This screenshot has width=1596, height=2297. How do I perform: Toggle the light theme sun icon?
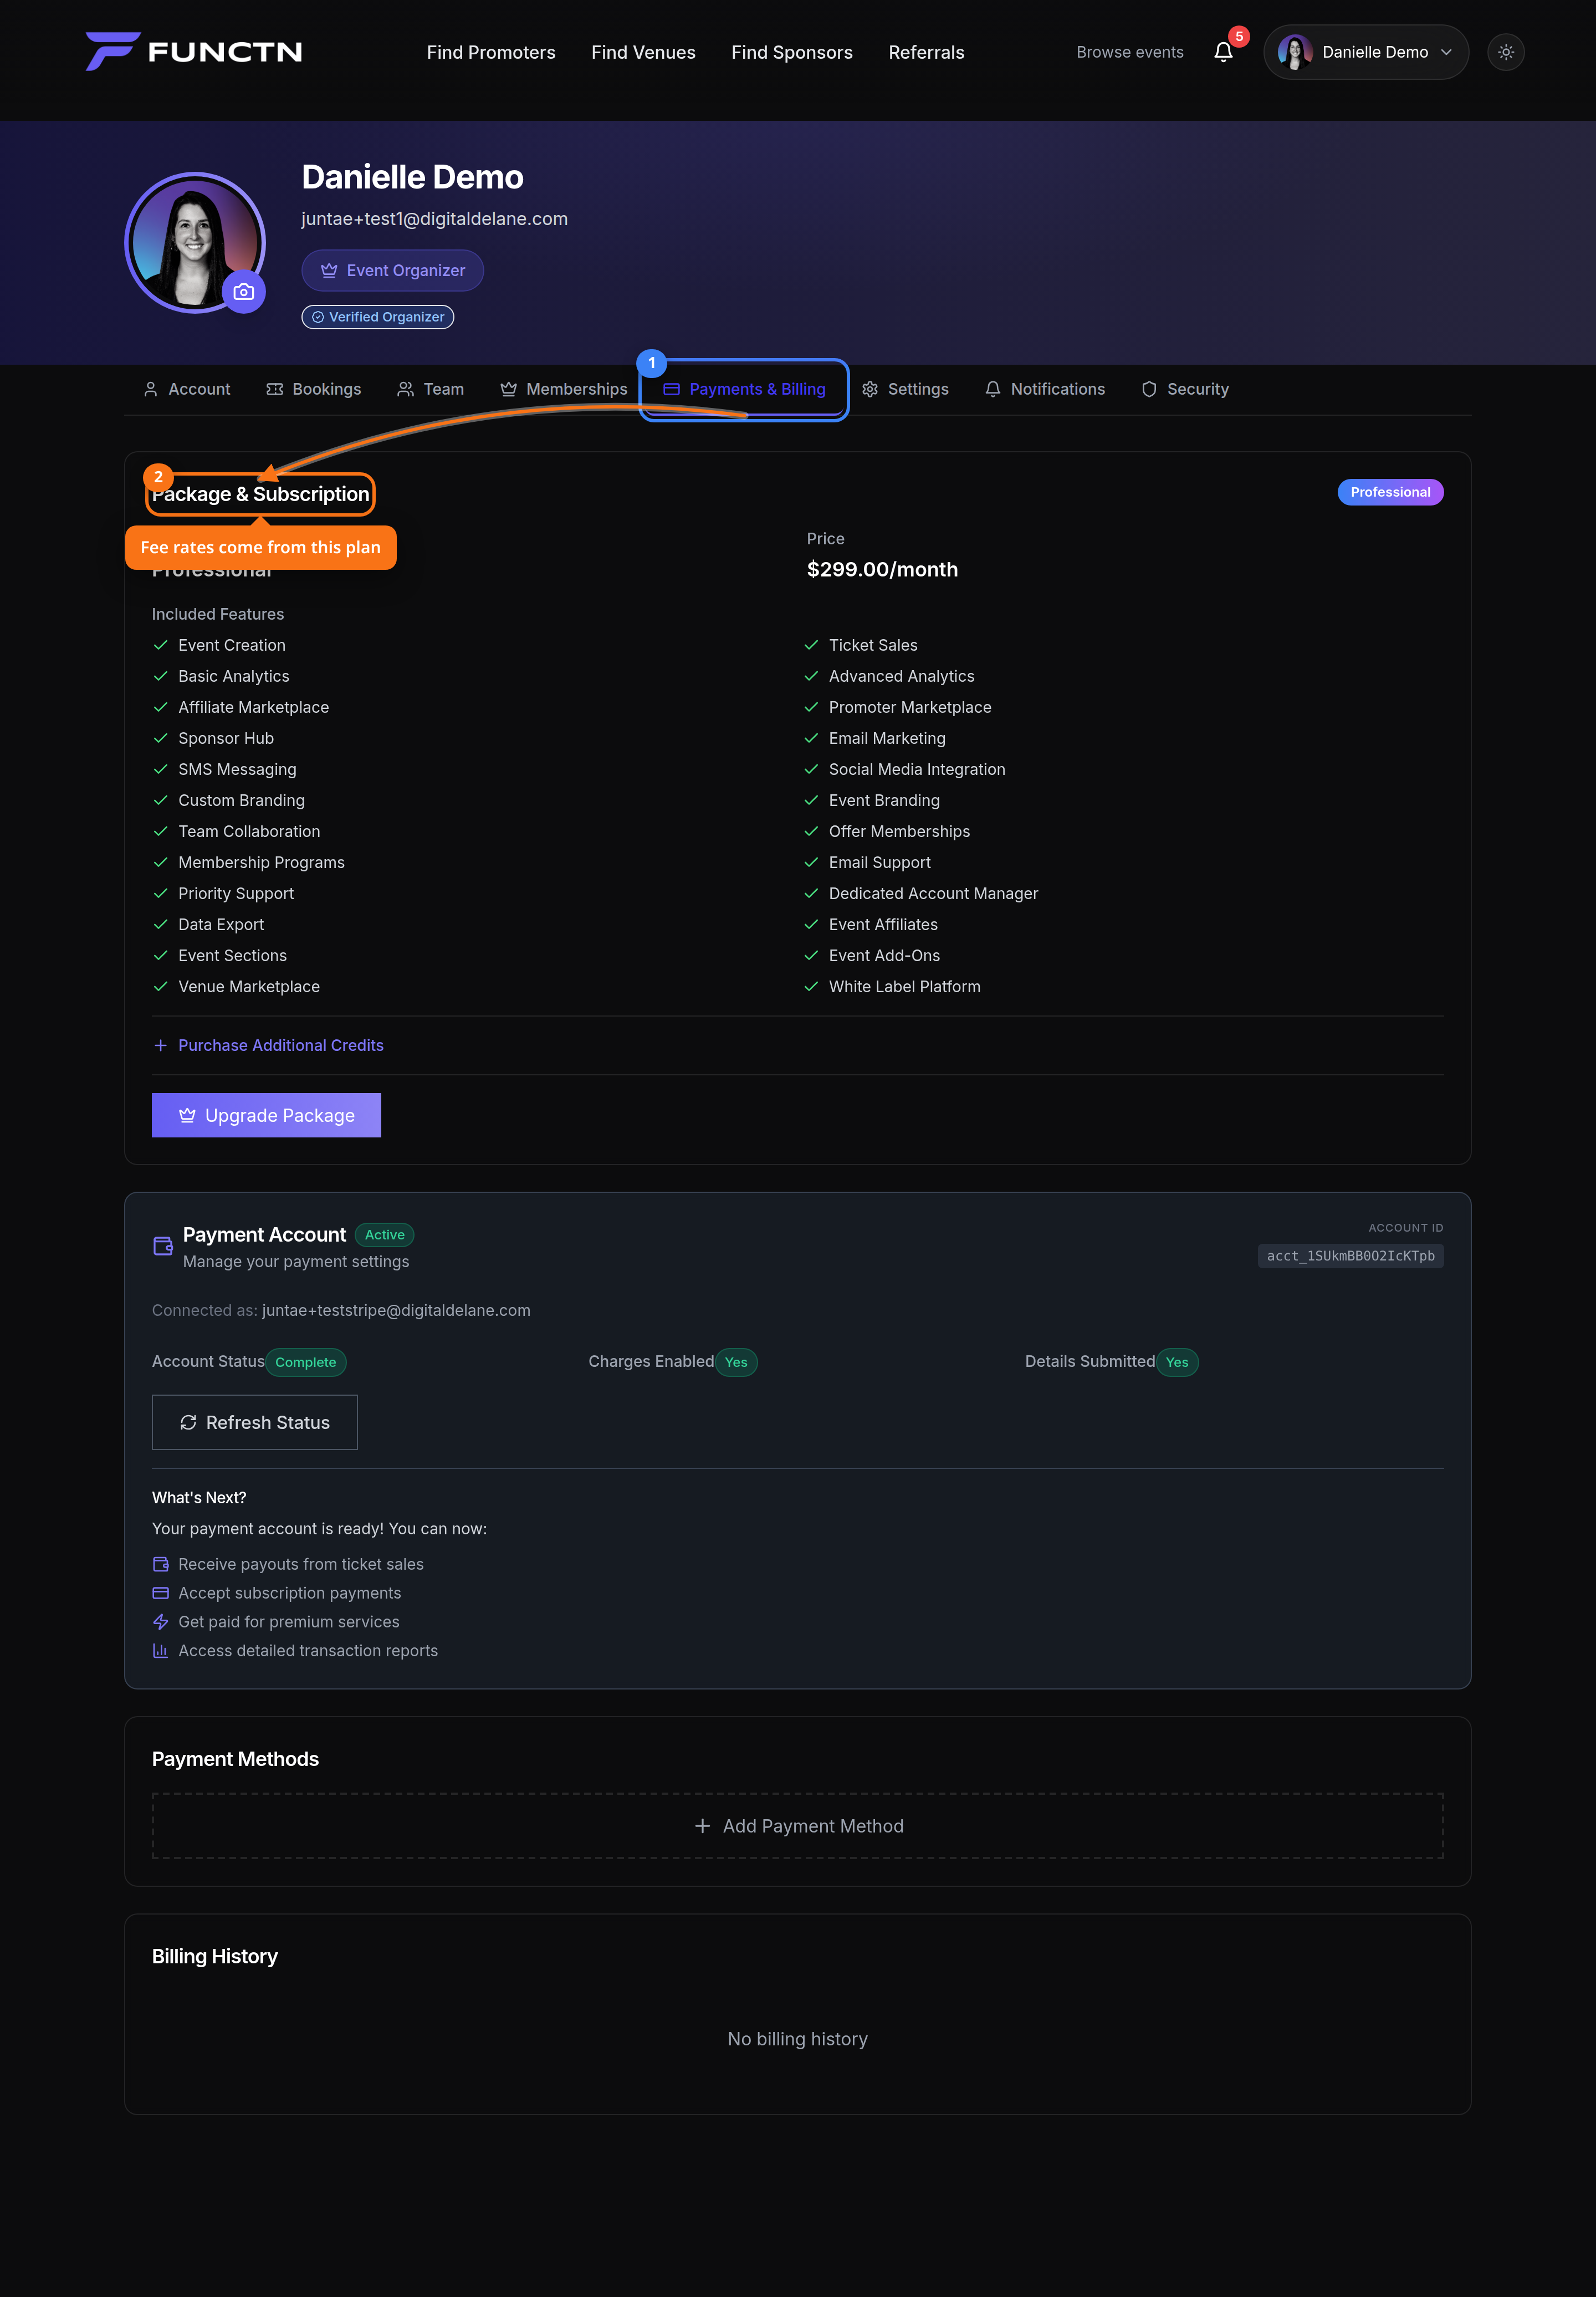click(1505, 52)
